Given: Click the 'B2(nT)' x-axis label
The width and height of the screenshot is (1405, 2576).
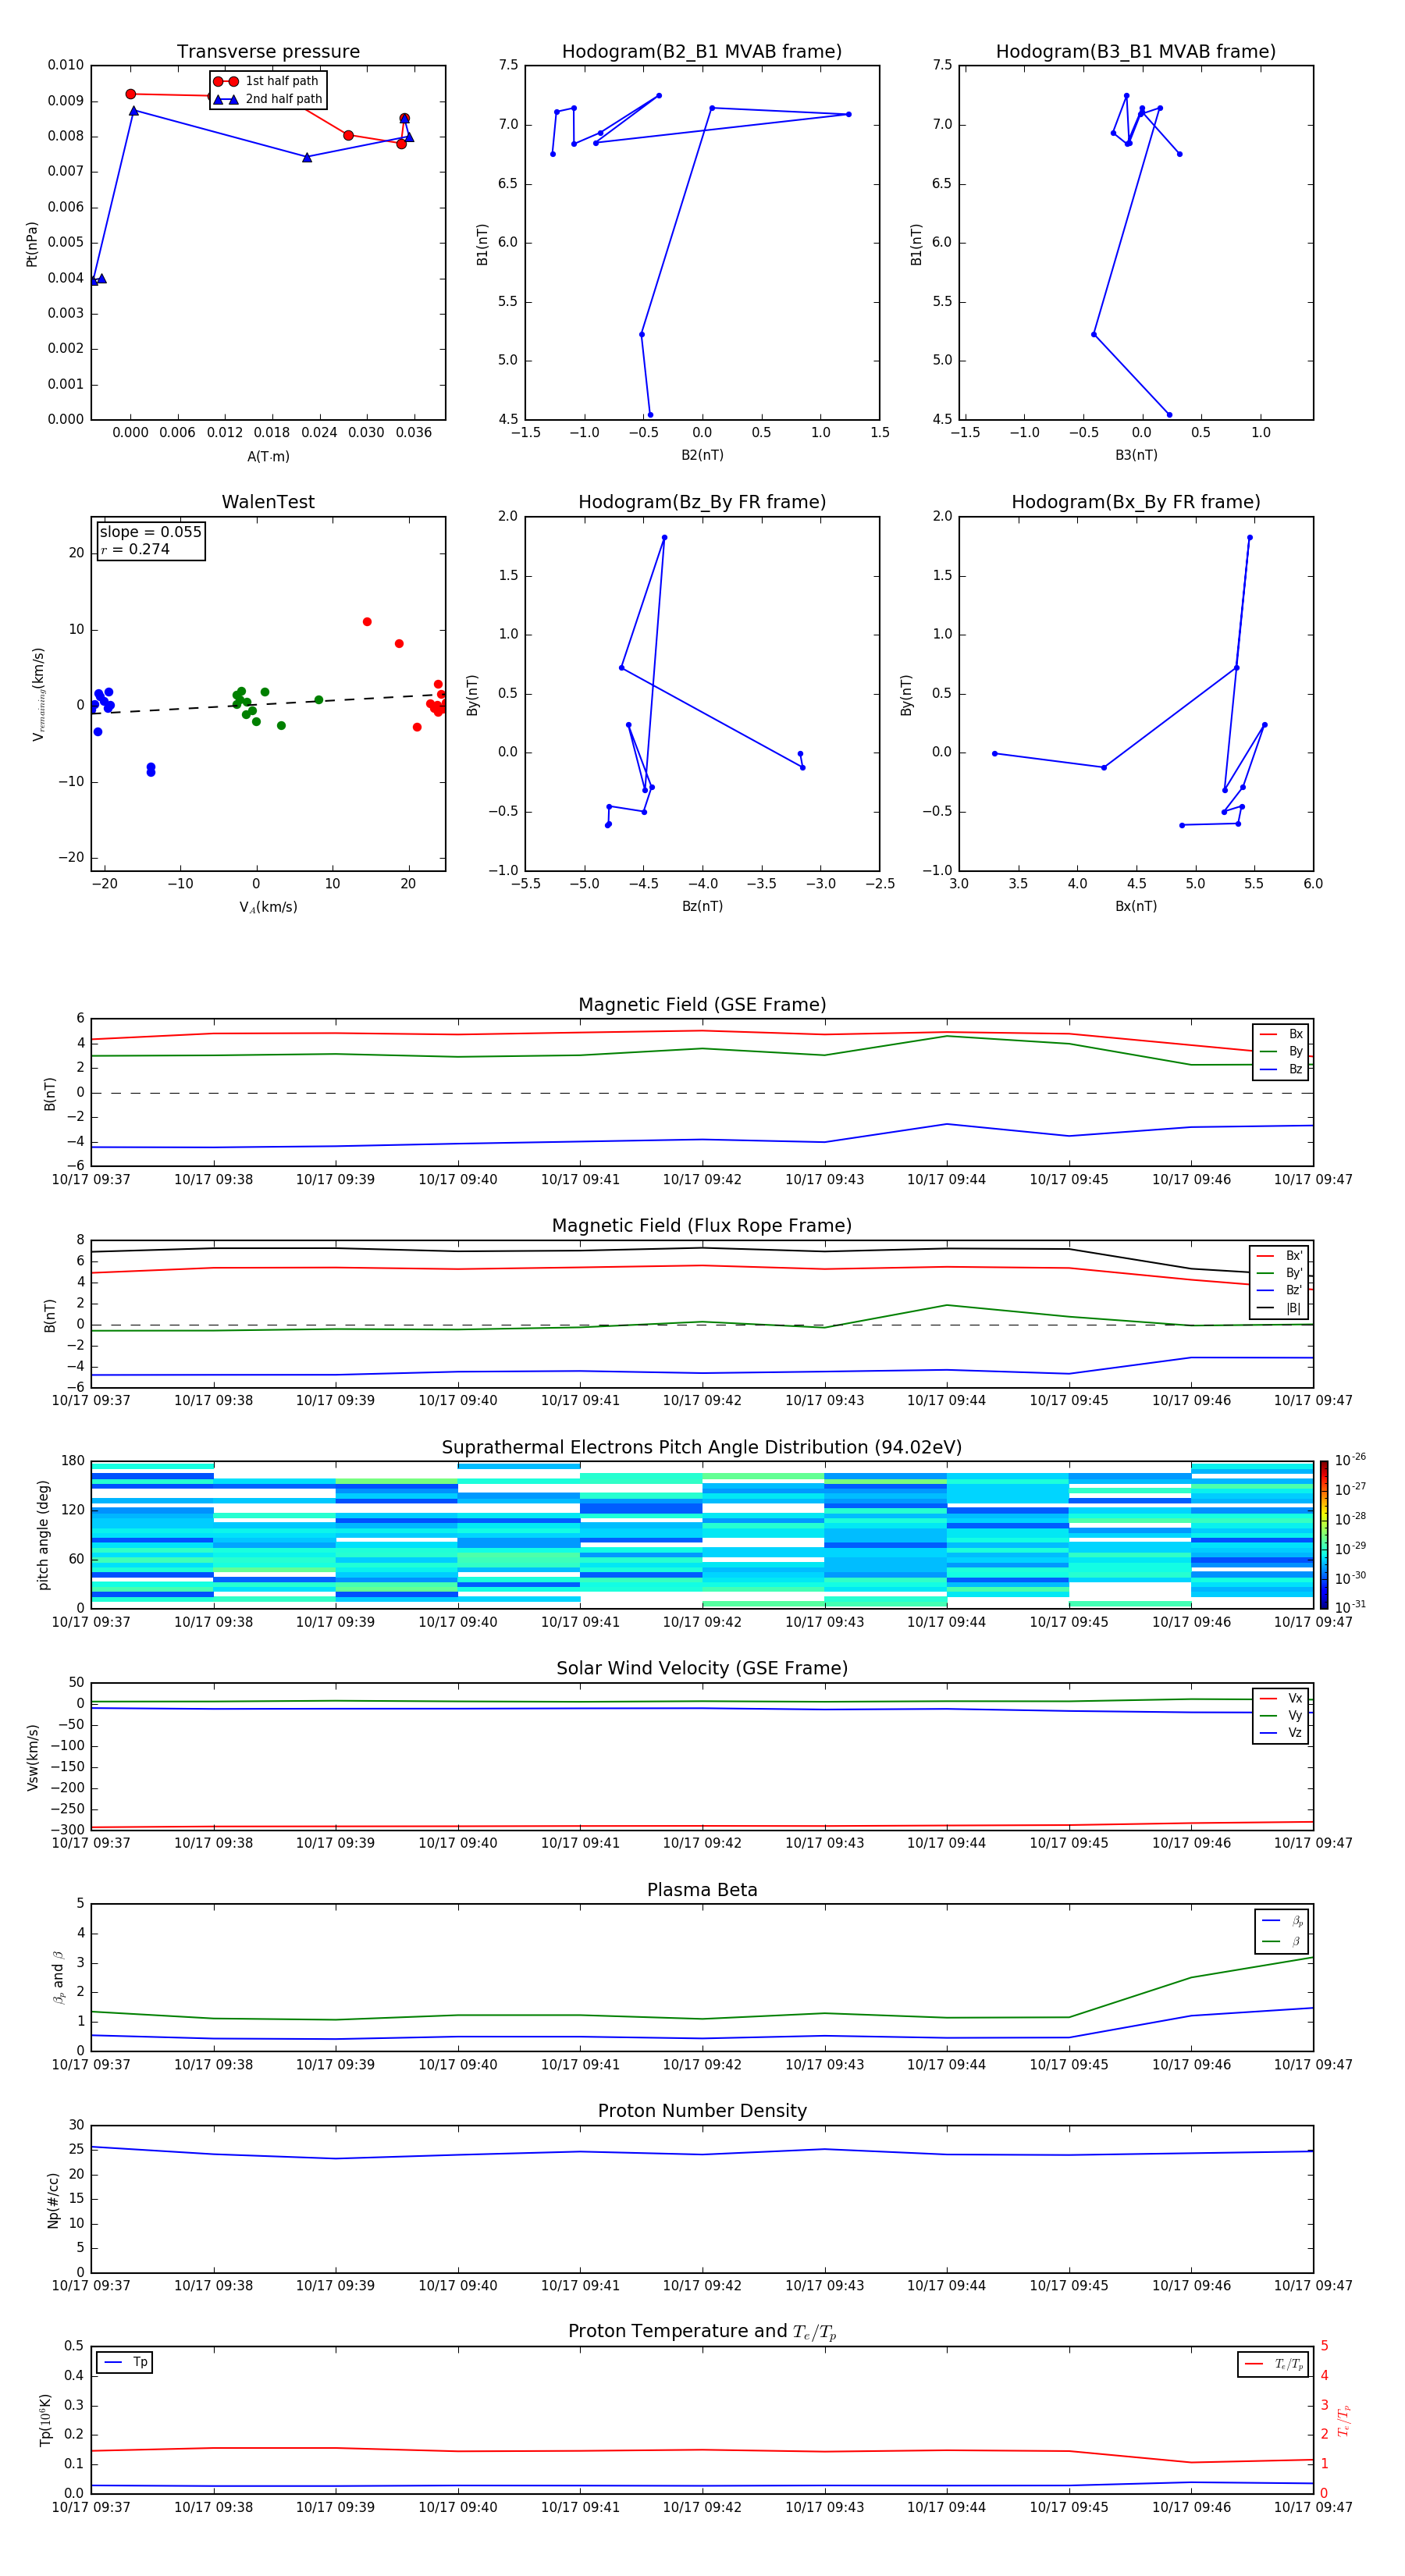Looking at the screenshot, I should pyautogui.click(x=702, y=455).
